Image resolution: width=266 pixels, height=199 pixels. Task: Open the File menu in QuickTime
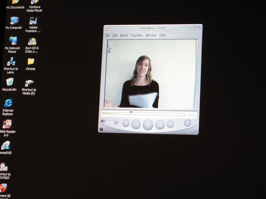point(107,36)
